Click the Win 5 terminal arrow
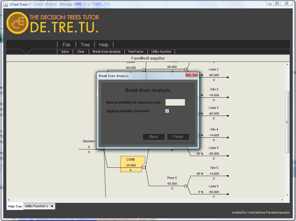 click(227, 176)
